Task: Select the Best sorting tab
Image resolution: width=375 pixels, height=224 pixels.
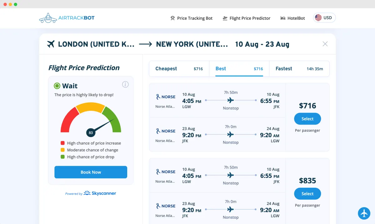Action: coord(239,69)
